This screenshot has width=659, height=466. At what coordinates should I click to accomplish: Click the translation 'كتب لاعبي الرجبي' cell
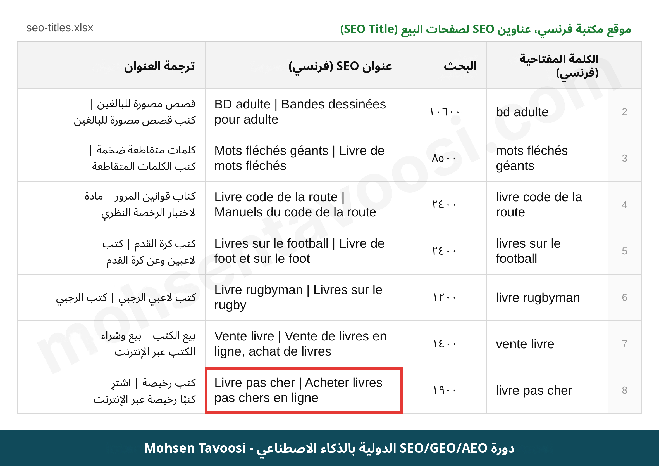[x=111, y=297]
